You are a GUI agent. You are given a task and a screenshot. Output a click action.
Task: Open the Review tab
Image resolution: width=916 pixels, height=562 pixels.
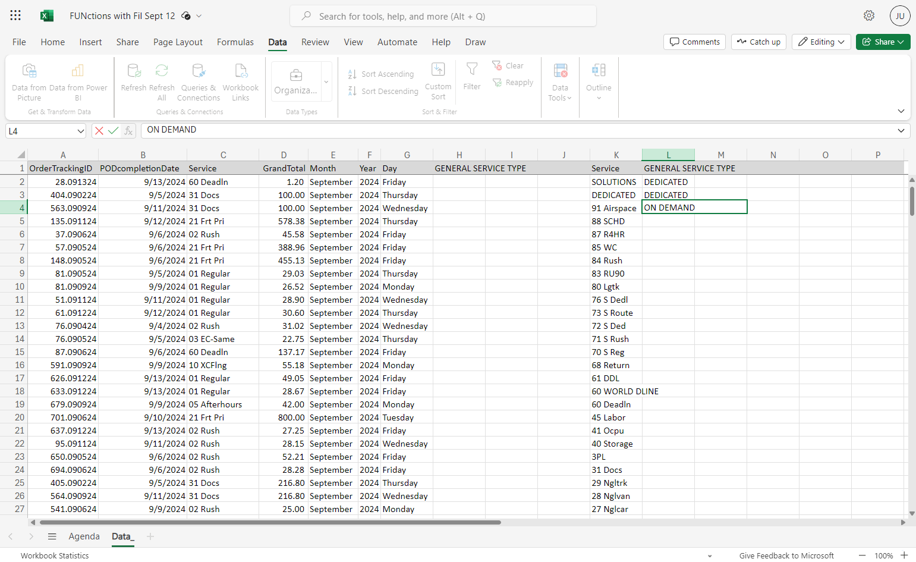(x=315, y=42)
